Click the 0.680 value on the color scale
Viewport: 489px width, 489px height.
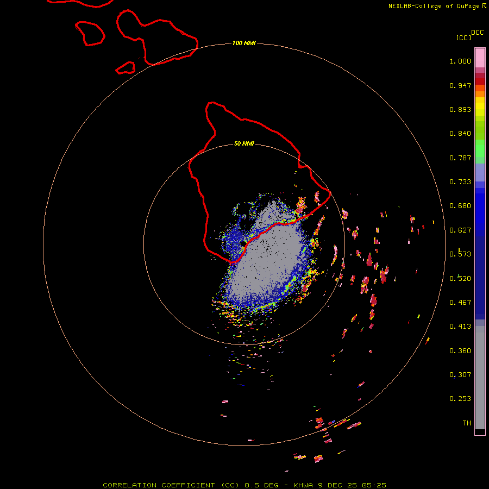coord(460,206)
